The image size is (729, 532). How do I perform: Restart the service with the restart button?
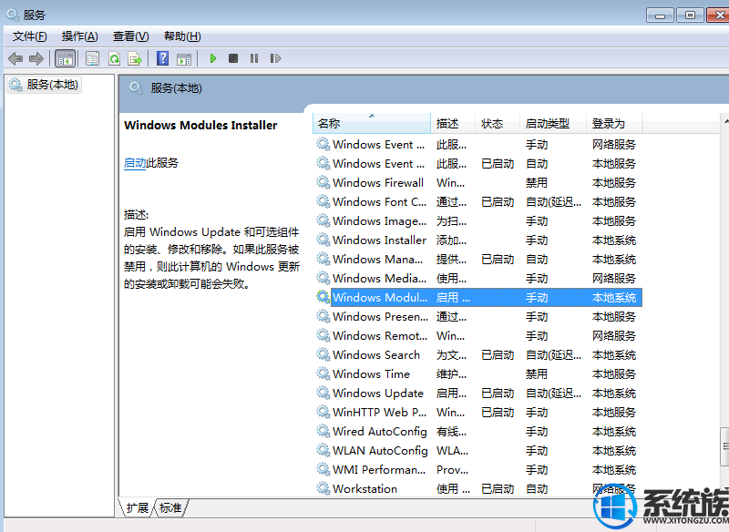point(275,58)
